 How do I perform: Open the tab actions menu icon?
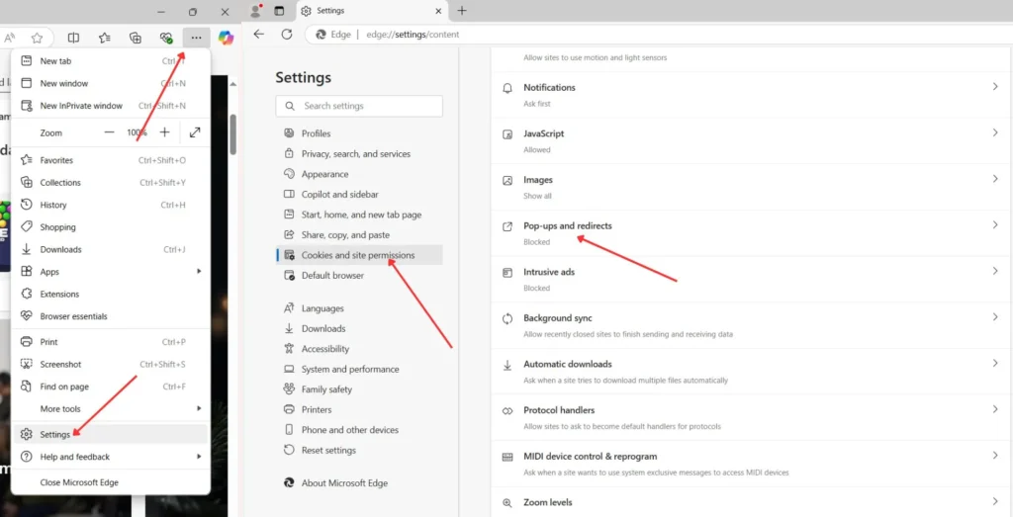click(x=279, y=11)
